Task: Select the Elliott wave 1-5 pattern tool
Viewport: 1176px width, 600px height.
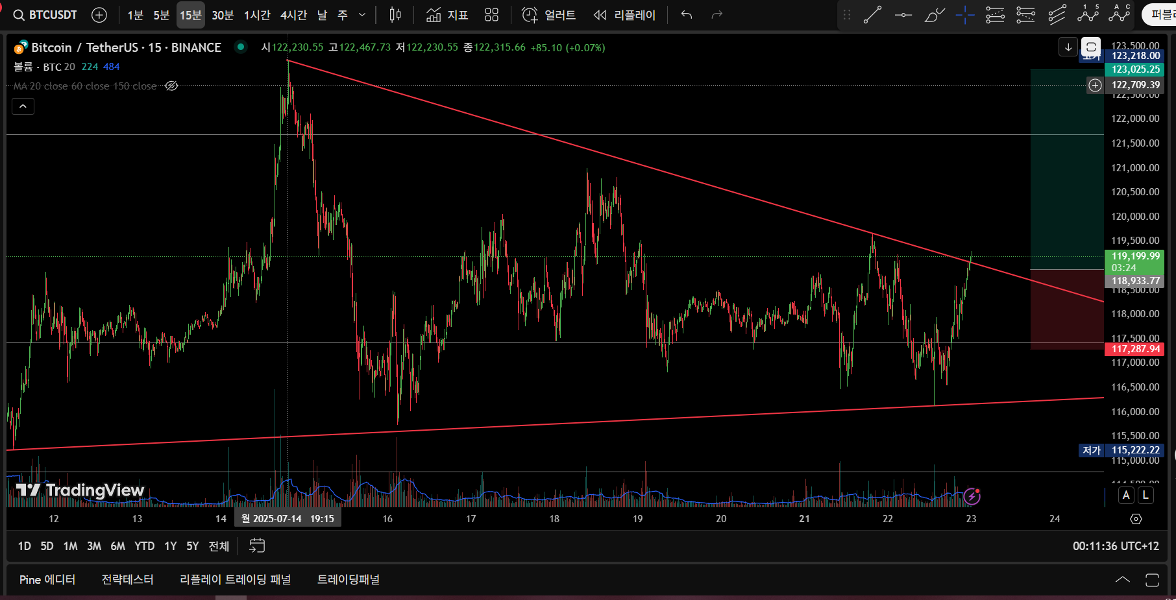Action: click(1088, 14)
